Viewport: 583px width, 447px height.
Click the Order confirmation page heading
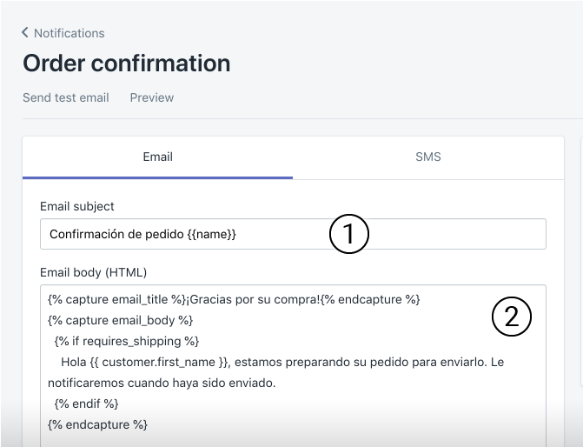pyautogui.click(x=127, y=63)
